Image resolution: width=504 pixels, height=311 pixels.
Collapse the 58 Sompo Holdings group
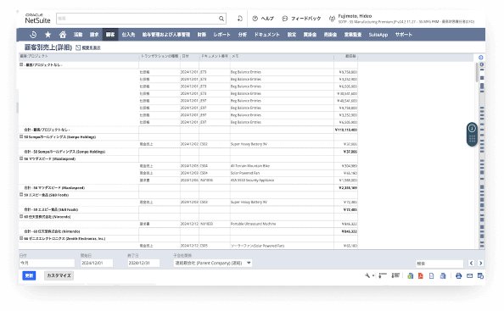(21, 136)
